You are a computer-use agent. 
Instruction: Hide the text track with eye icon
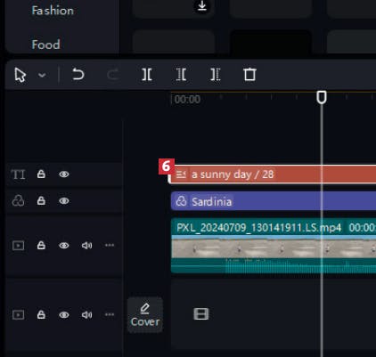64,174
